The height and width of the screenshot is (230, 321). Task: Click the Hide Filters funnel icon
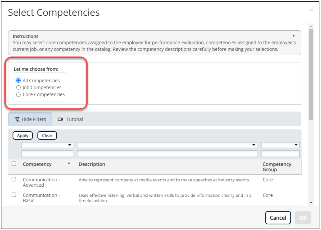[17, 119]
